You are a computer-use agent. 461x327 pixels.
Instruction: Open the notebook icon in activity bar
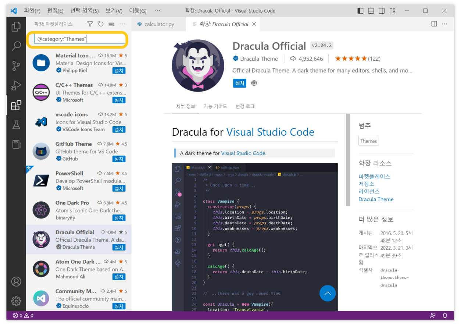pos(16,144)
